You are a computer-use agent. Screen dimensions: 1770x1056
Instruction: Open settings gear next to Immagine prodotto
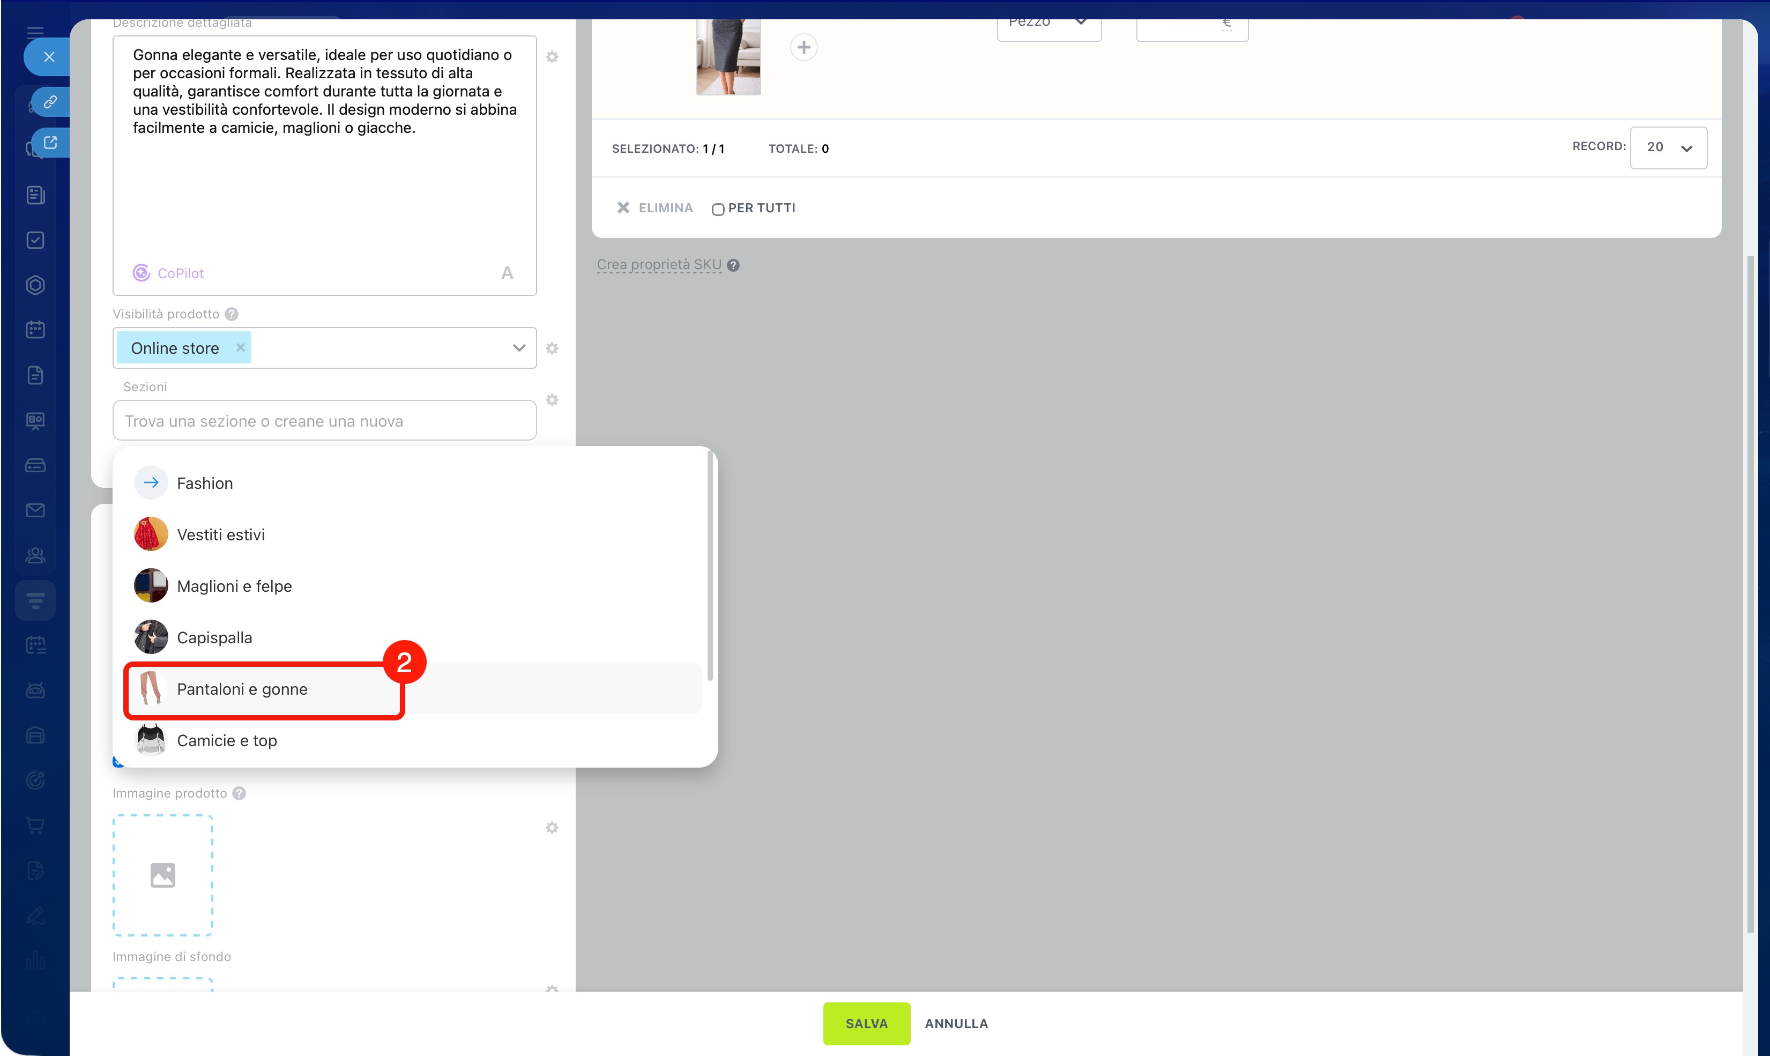tap(552, 828)
